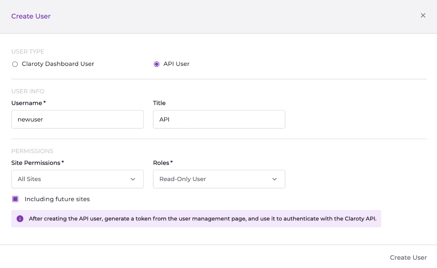Close the Create User dialog
The width and height of the screenshot is (437, 268).
[x=423, y=15]
